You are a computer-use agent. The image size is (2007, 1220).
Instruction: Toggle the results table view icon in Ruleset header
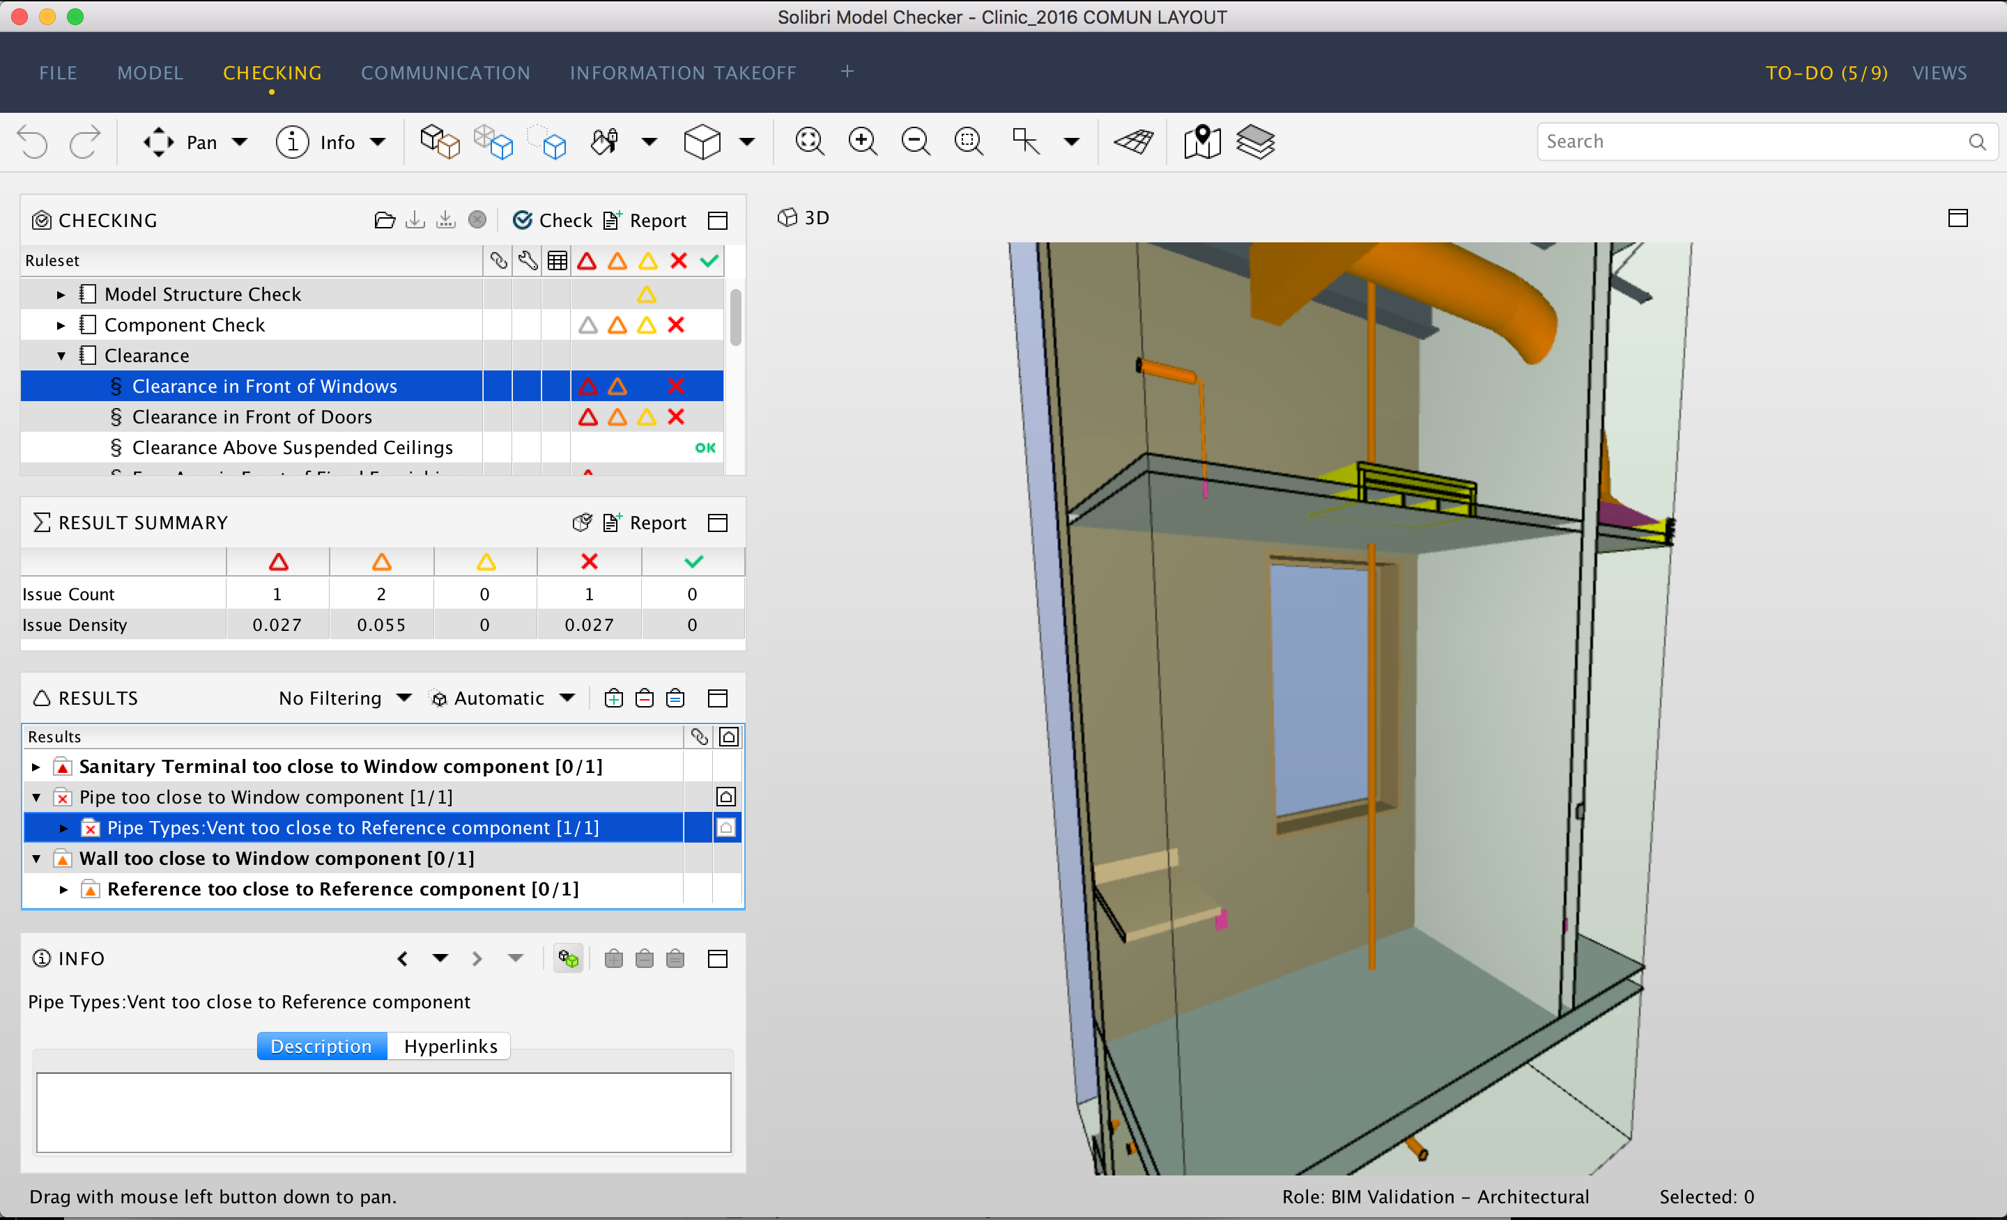[x=557, y=261]
